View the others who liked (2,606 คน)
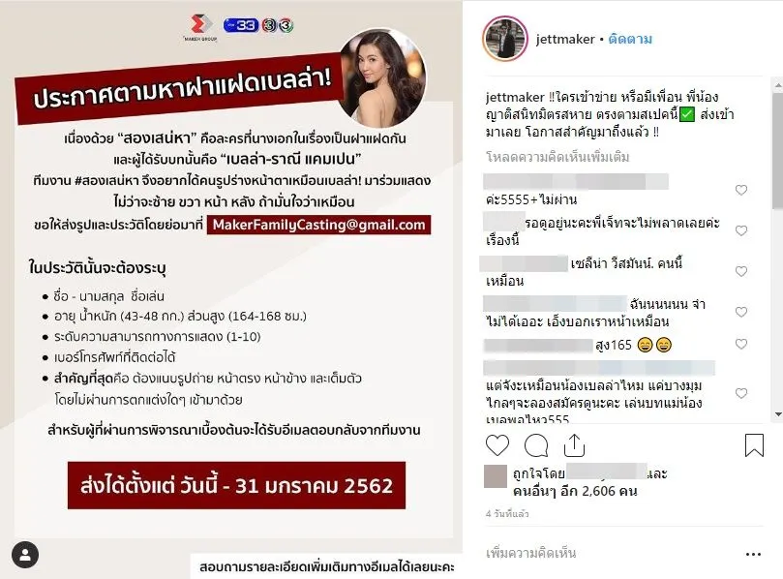 pos(575,491)
